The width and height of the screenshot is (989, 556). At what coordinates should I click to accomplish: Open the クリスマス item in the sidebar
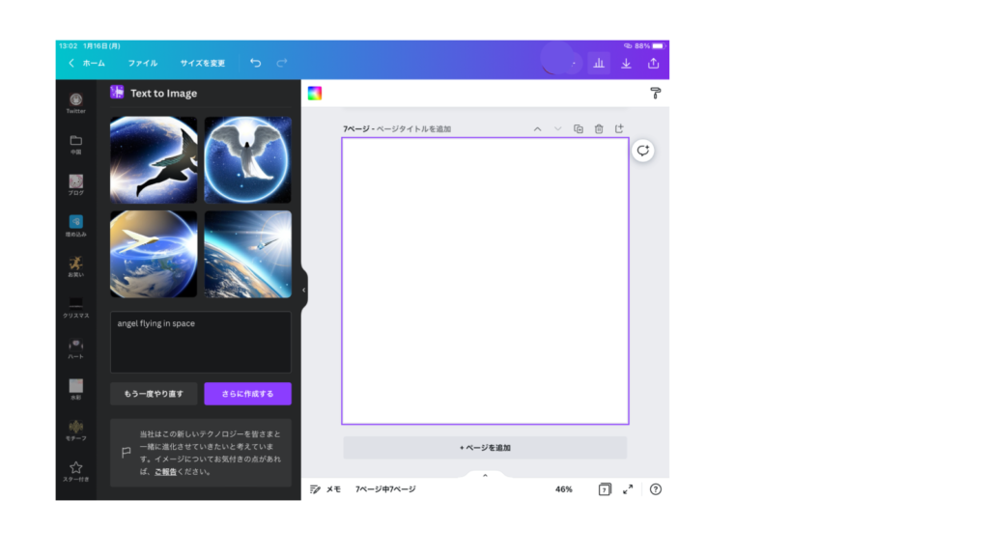[75, 308]
